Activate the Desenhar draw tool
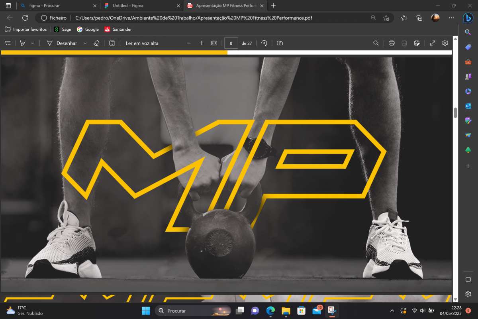Viewport: 478px width, 319px height. pos(62,43)
